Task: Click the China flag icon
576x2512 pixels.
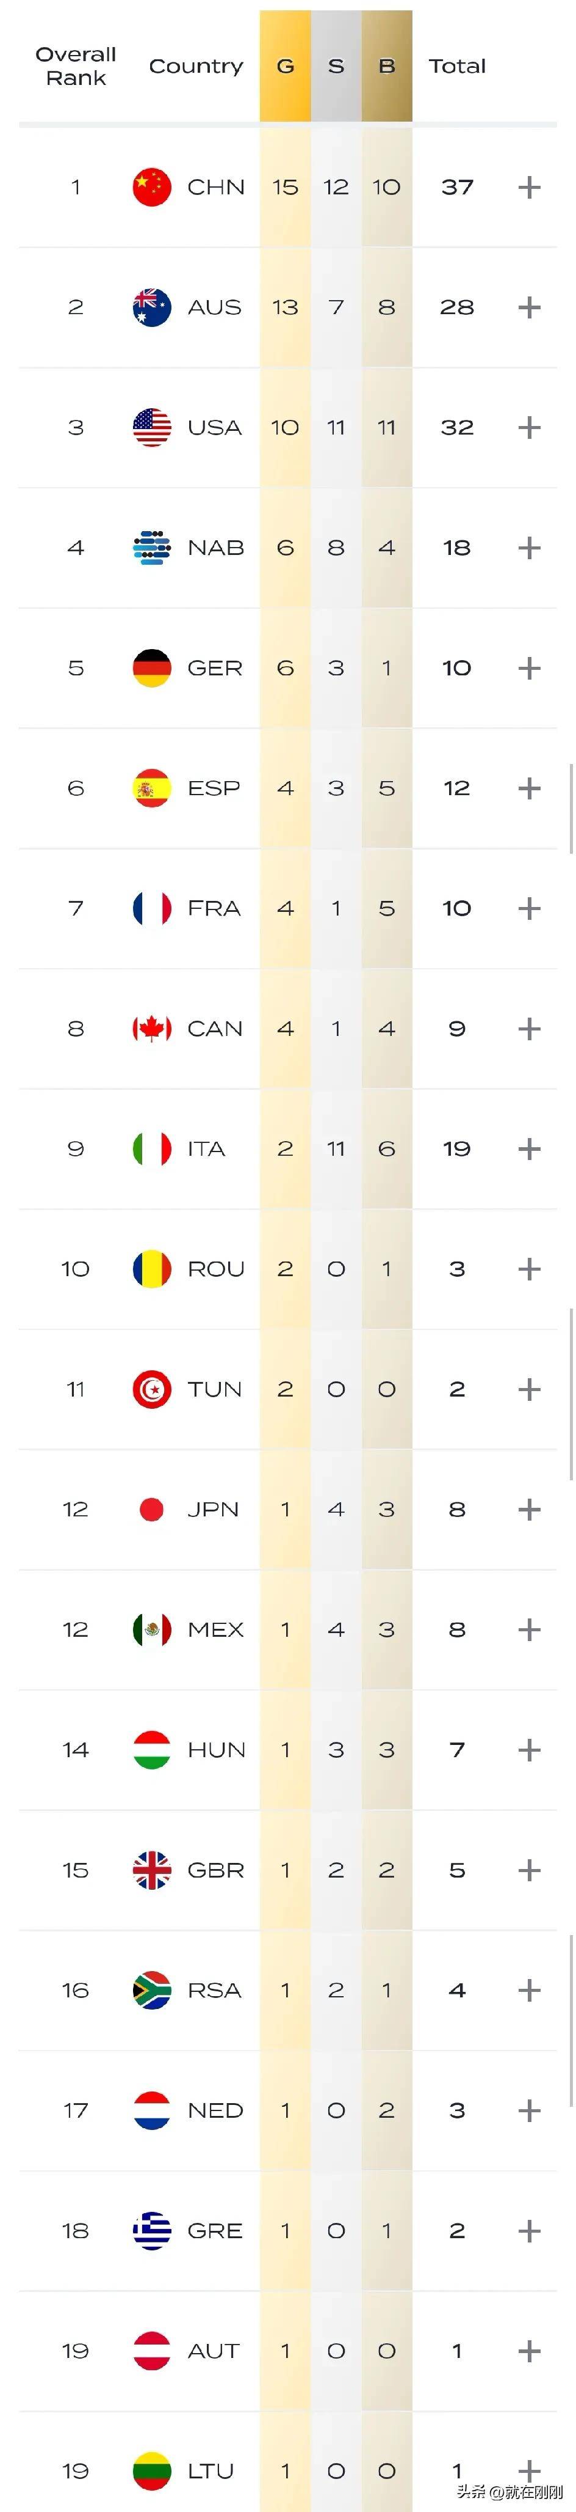Action: 152,187
